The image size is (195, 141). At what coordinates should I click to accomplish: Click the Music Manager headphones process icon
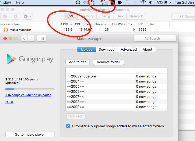coord(6,30)
